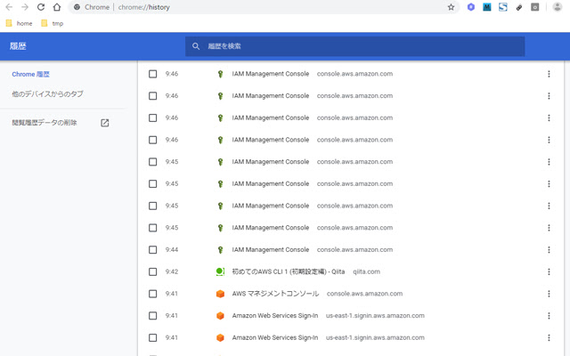Screen dimensions: 570x356
Task: Switch to 他のデバイスからのタブ
Action: (x=47, y=93)
